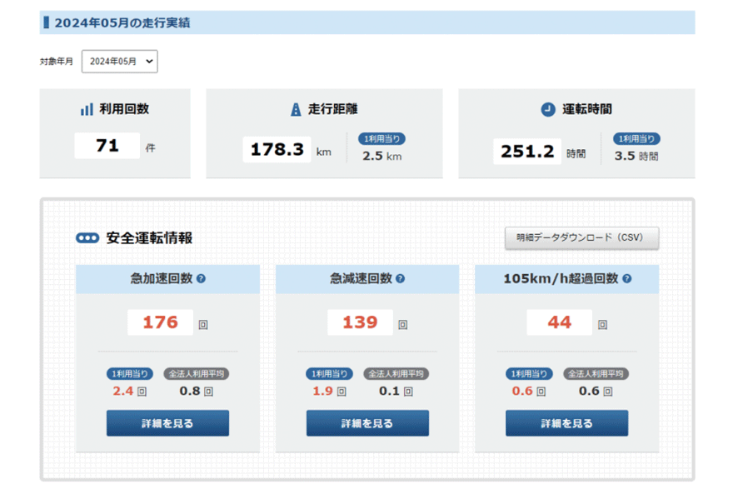
Task: Click the 71 usage count value
Action: point(107,147)
